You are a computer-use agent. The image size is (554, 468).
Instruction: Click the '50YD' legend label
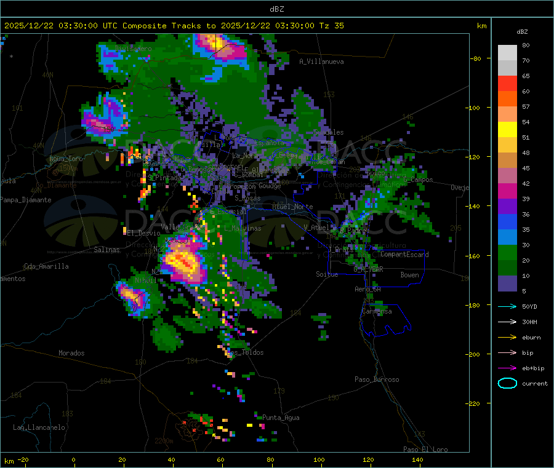pyautogui.click(x=529, y=306)
